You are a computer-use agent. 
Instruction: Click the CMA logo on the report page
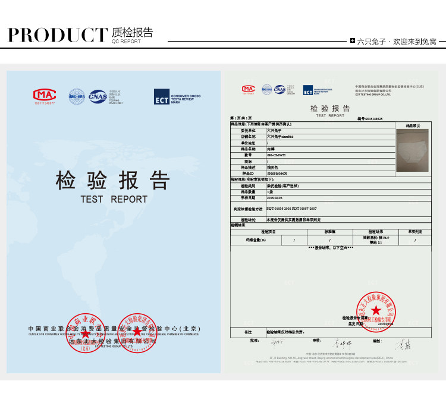tap(249, 89)
